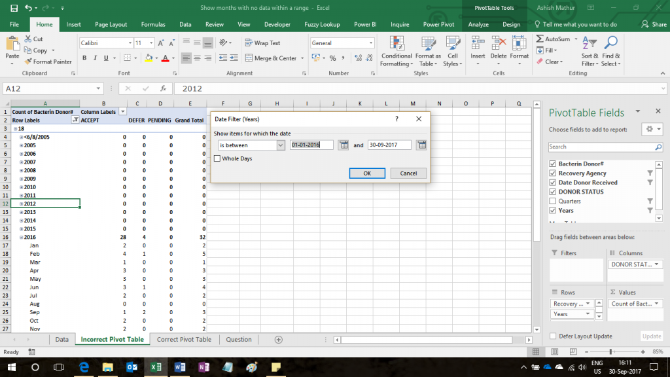Click Merge & Center button

tap(272, 58)
